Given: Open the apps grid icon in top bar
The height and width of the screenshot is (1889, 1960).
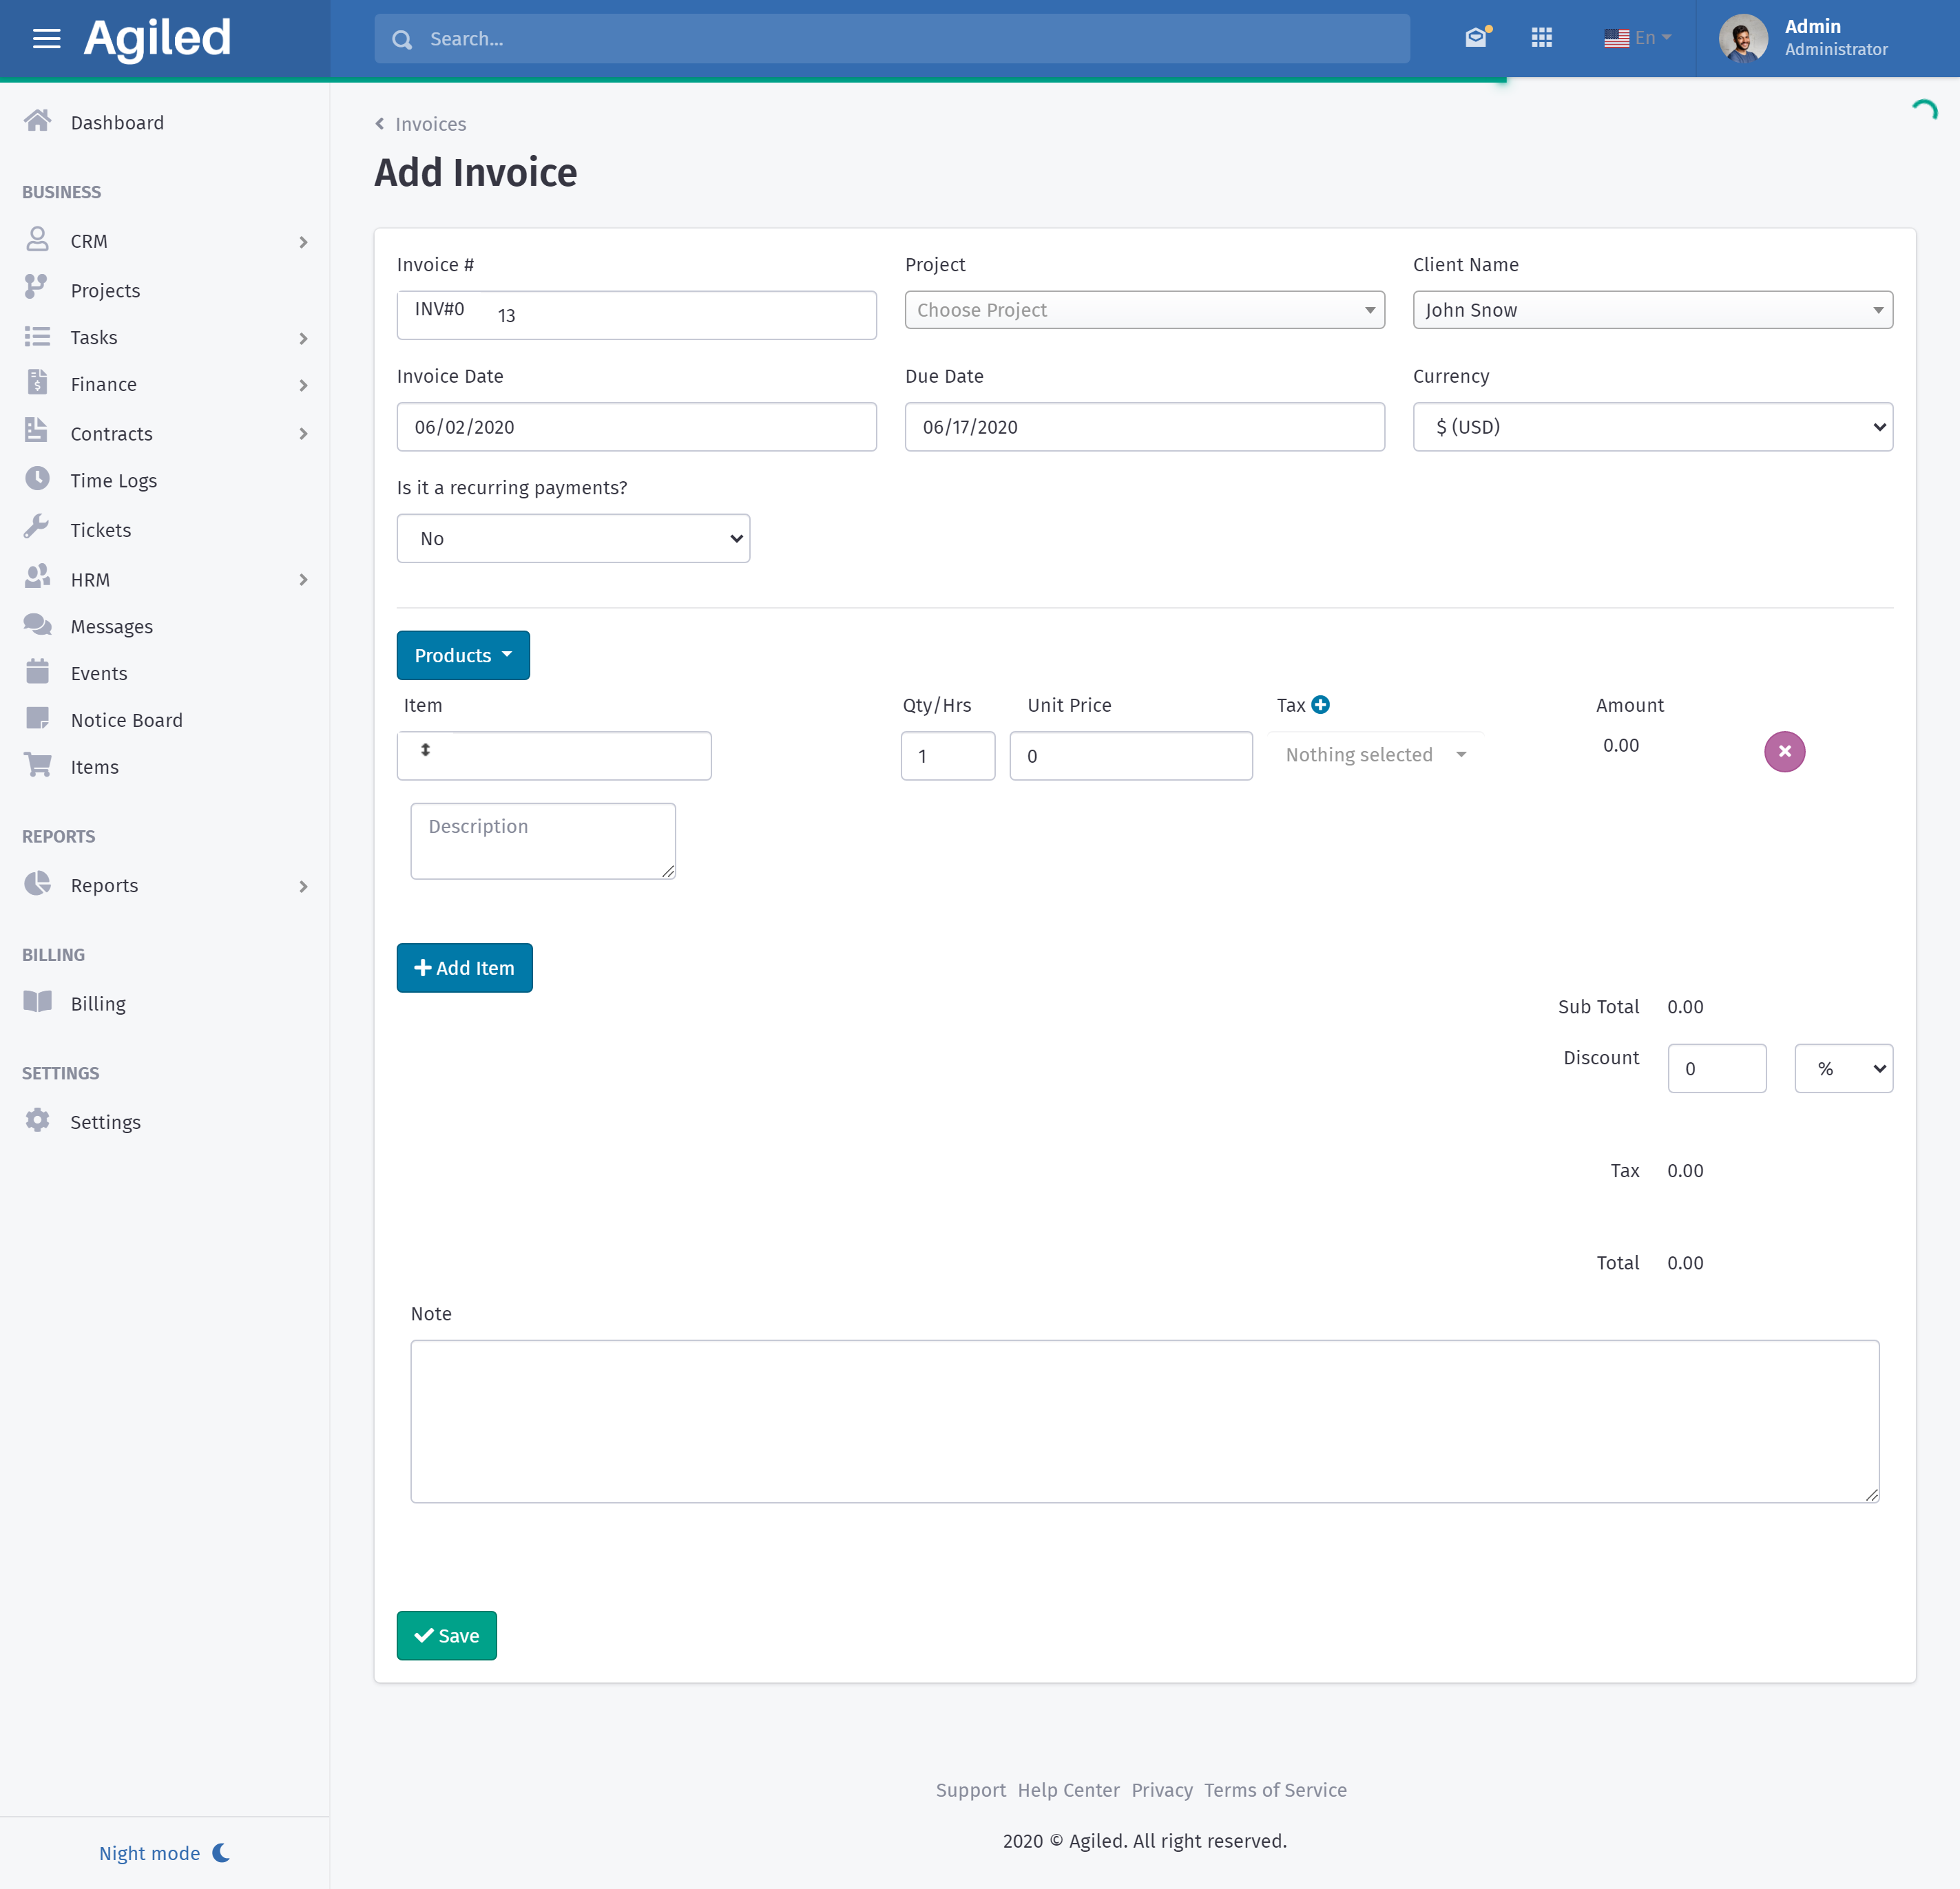Looking at the screenshot, I should coord(1541,38).
